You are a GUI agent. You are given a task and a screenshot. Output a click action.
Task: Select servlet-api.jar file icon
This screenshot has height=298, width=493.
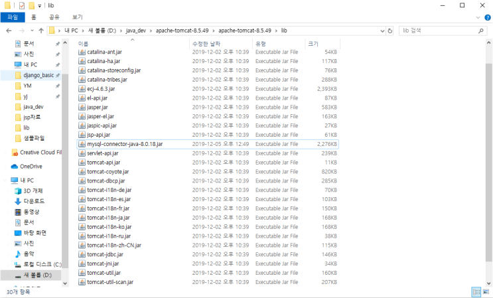pyautogui.click(x=82, y=153)
